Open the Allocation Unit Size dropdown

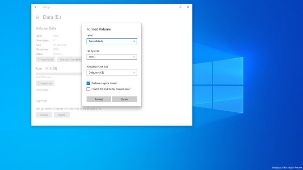[112, 73]
